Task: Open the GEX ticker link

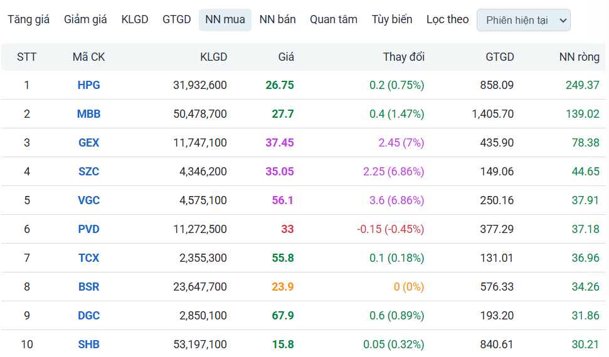Action: coord(88,143)
